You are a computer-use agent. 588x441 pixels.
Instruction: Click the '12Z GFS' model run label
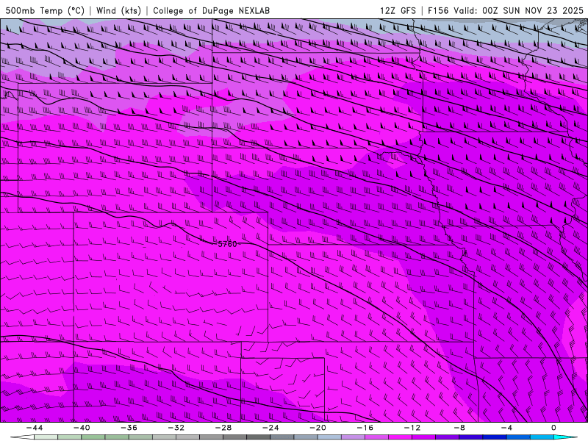click(398, 10)
